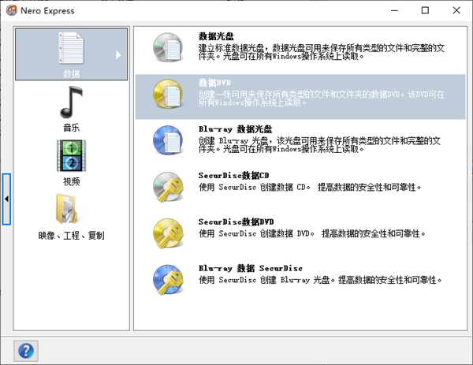Click the Blu-ray 数据 SecurDisc icon

[167, 277]
